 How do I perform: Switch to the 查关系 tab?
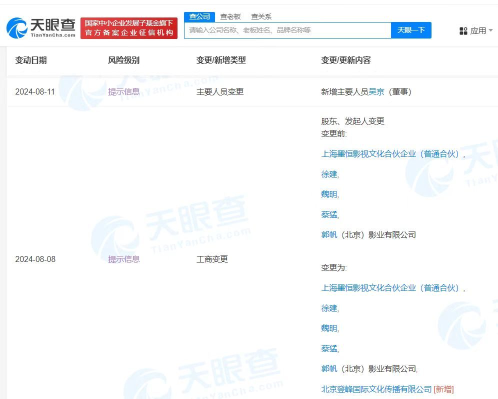point(262,16)
